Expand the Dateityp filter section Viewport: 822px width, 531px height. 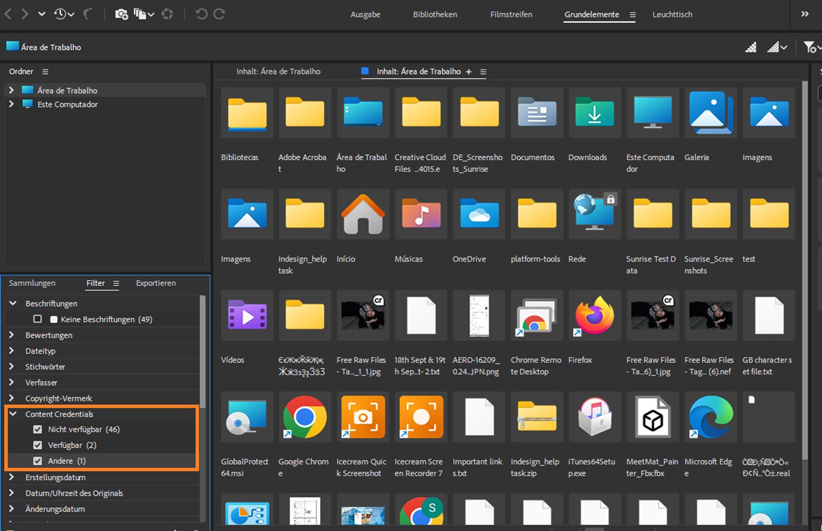coord(12,351)
